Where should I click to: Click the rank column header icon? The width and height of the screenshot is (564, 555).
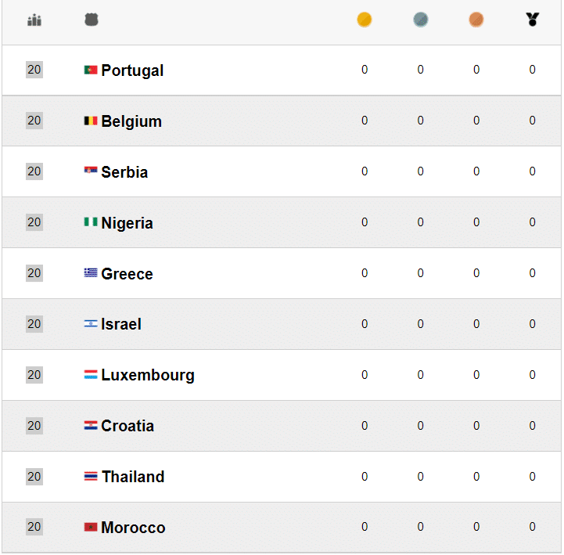34,20
